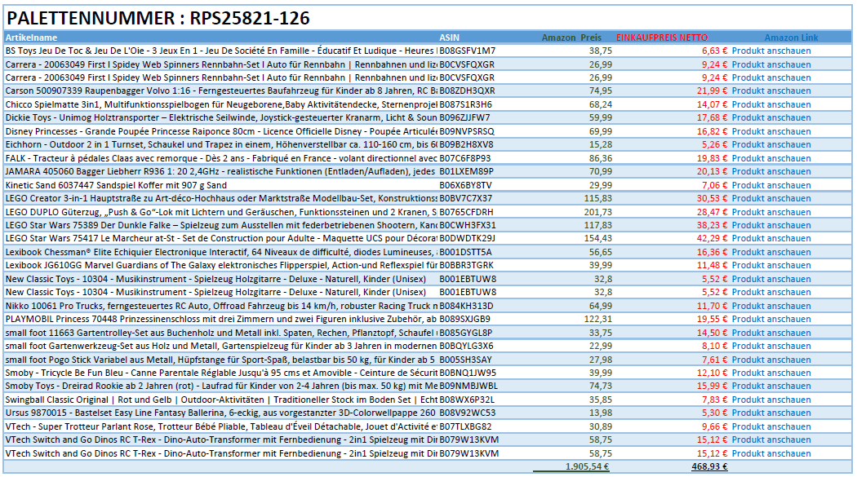Select the ASIN column header

pos(450,38)
